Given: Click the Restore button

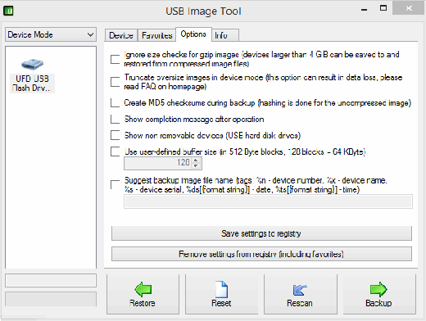Looking at the screenshot, I should click(143, 294).
